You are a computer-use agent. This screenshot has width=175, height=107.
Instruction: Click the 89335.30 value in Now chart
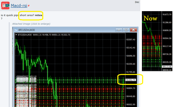pyautogui.click(x=167, y=62)
